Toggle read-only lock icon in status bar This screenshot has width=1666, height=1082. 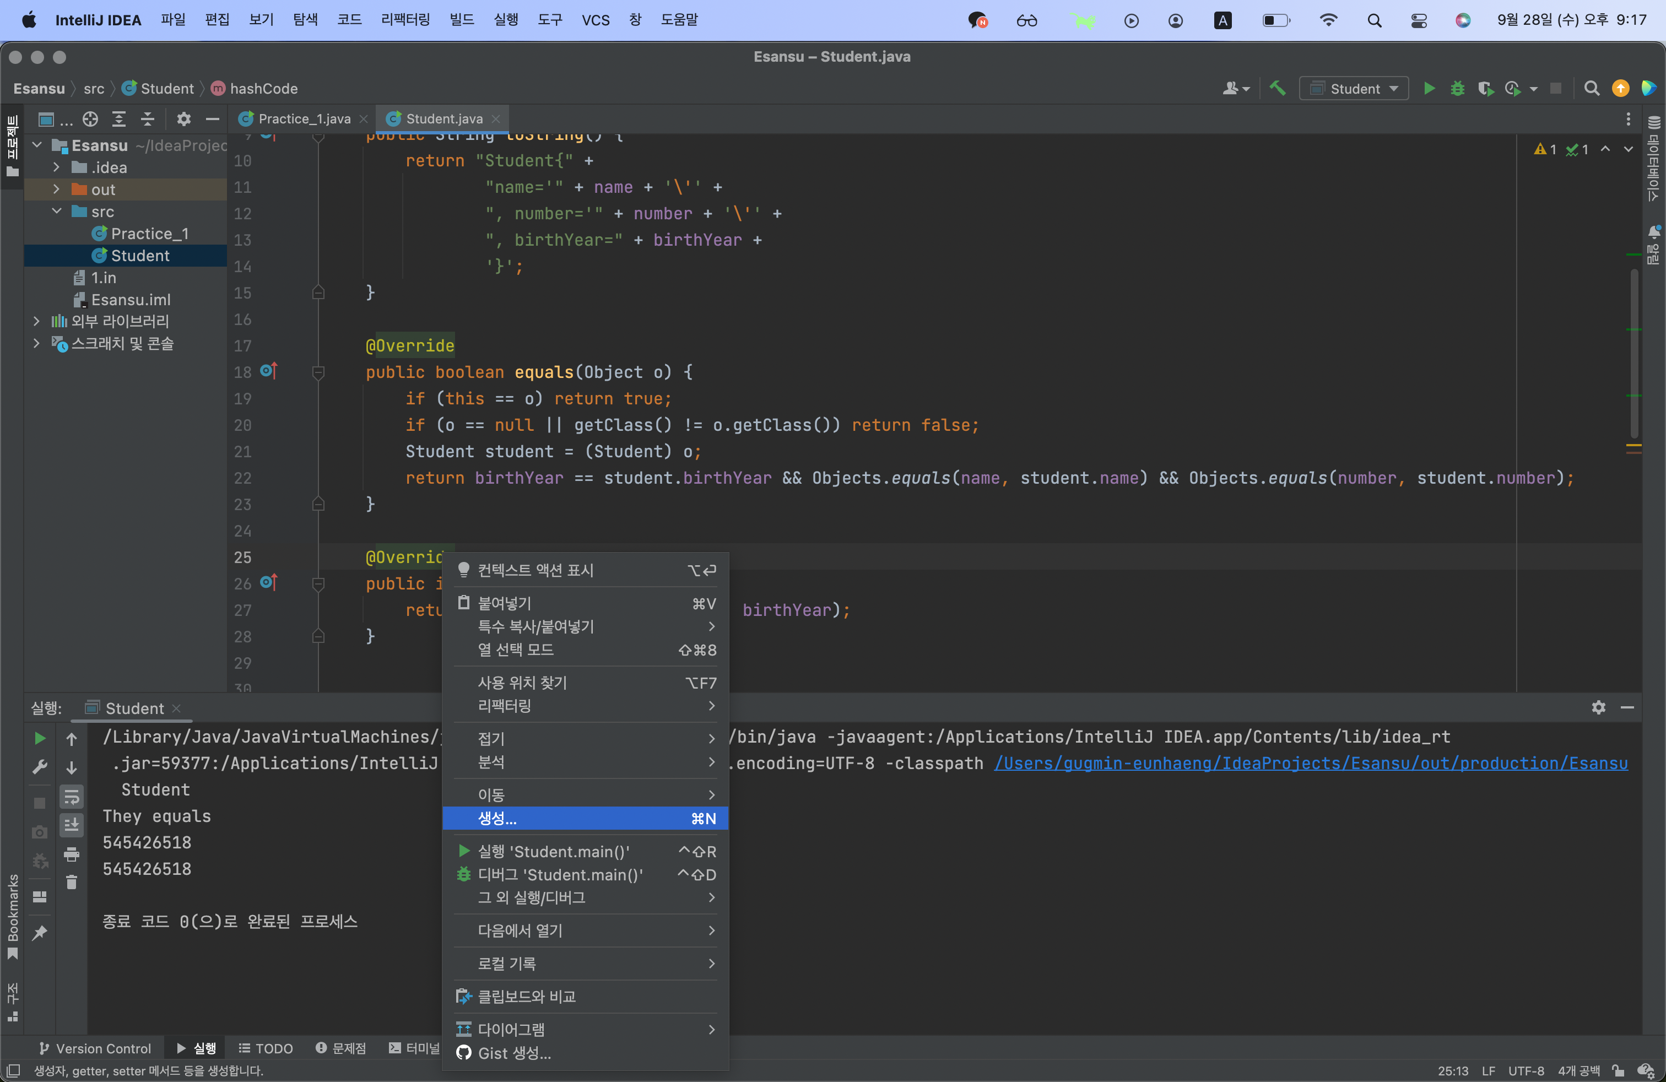(x=1618, y=1071)
